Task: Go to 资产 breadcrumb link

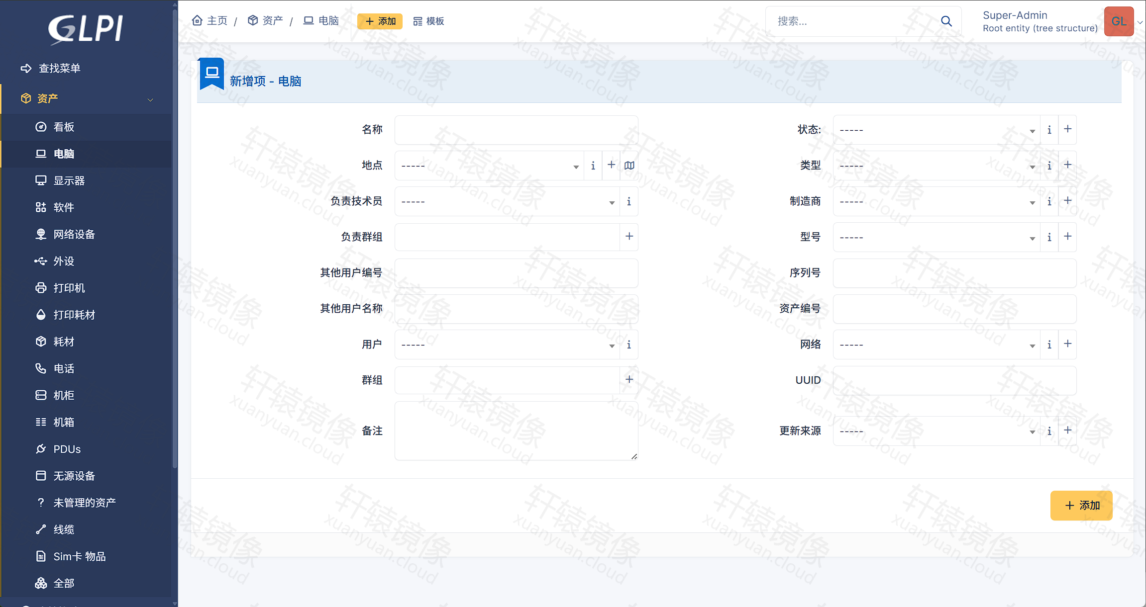Action: (265, 20)
